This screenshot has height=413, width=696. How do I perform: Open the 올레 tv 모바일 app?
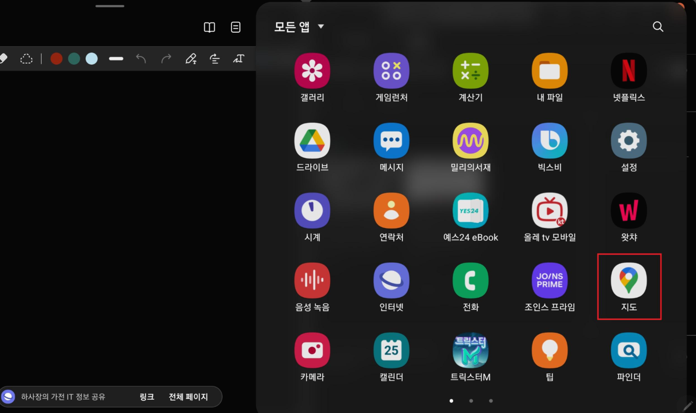(550, 211)
